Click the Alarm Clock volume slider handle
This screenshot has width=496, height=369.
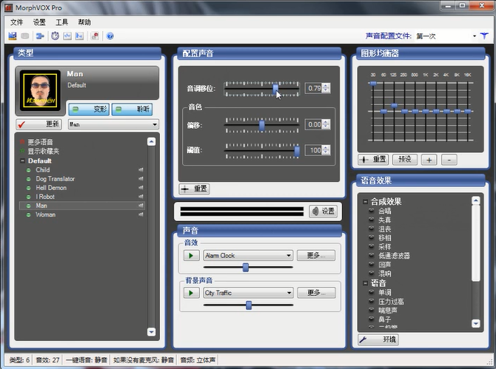pos(246,267)
